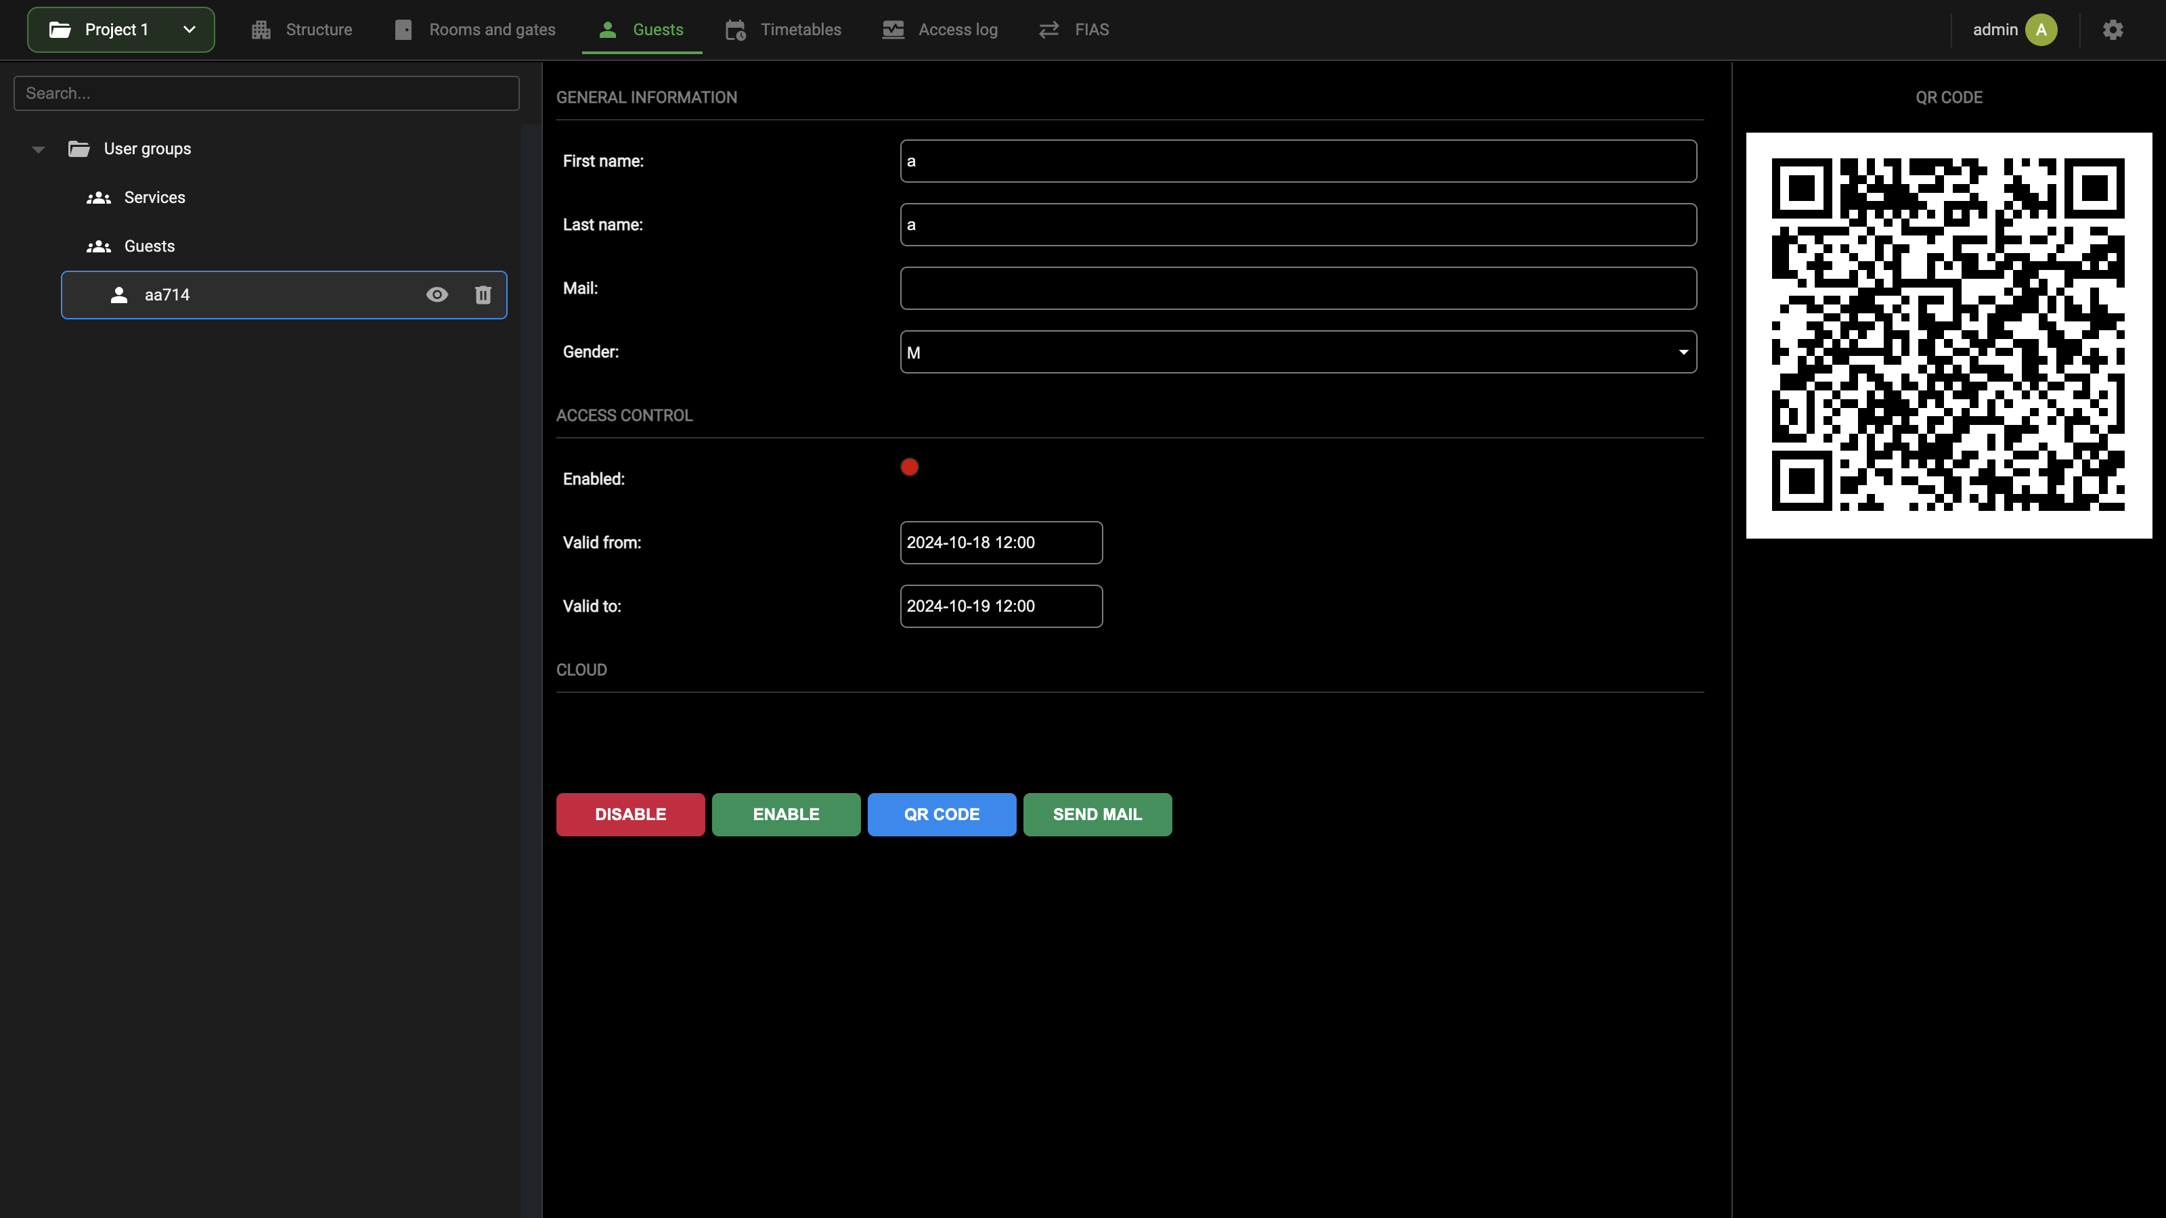Screen dimensions: 2166x1218
Task: Open the Access log tab
Action: (x=940, y=29)
